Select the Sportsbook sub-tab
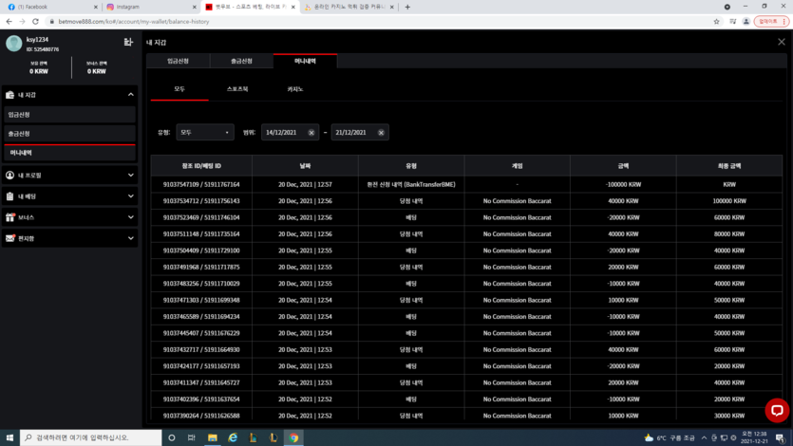 click(x=237, y=89)
